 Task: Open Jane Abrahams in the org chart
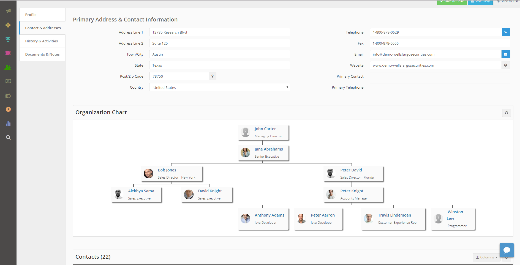point(269,149)
